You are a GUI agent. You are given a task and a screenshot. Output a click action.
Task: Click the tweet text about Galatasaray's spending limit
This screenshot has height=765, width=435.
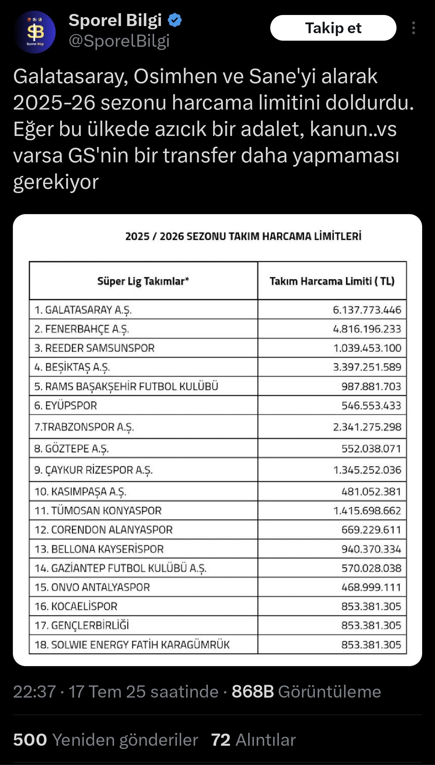(x=214, y=129)
